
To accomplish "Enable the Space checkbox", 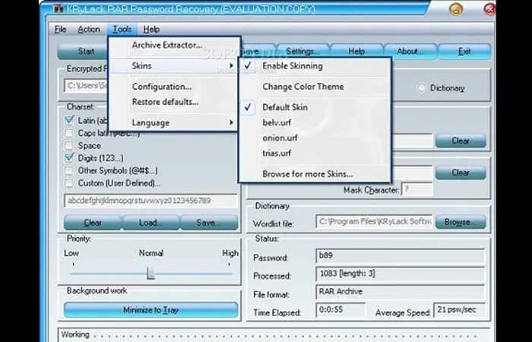I will pos(69,146).
